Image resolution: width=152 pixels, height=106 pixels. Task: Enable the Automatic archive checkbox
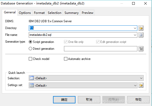point(66,59)
